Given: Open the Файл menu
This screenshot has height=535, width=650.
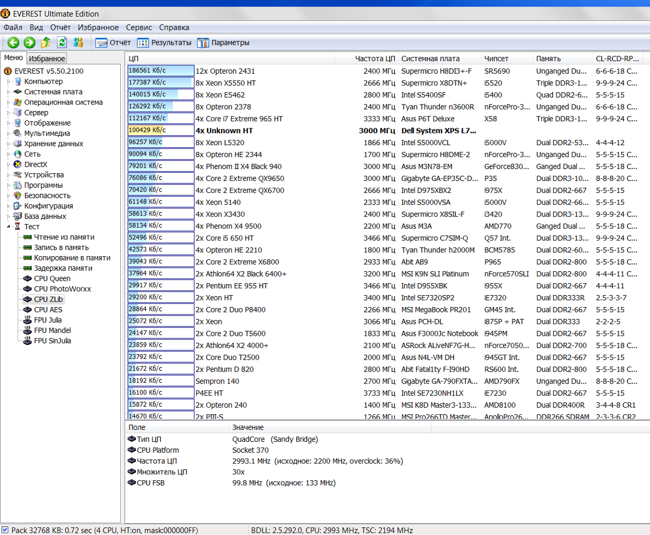Looking at the screenshot, I should (x=13, y=28).
